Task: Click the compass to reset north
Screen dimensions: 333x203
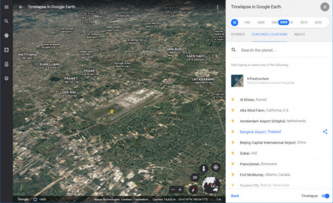Action: (x=193, y=190)
